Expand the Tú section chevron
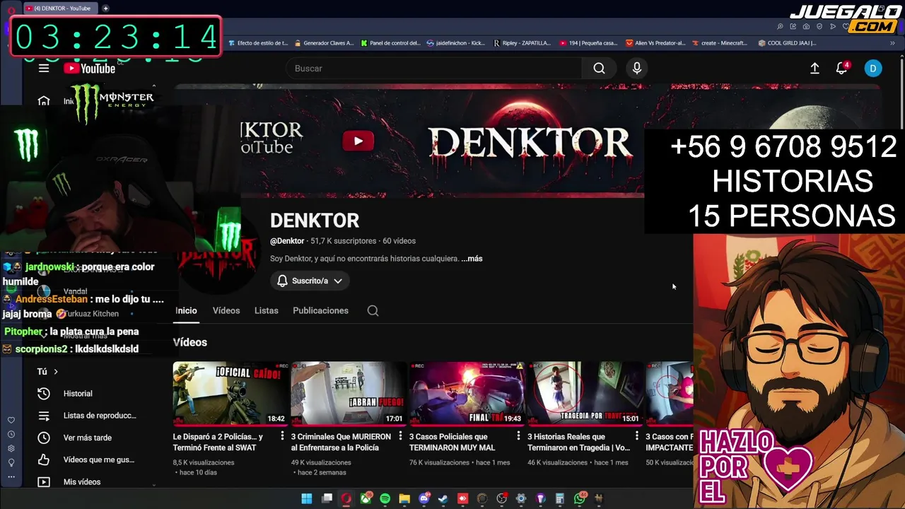The height and width of the screenshot is (509, 905). click(56, 371)
